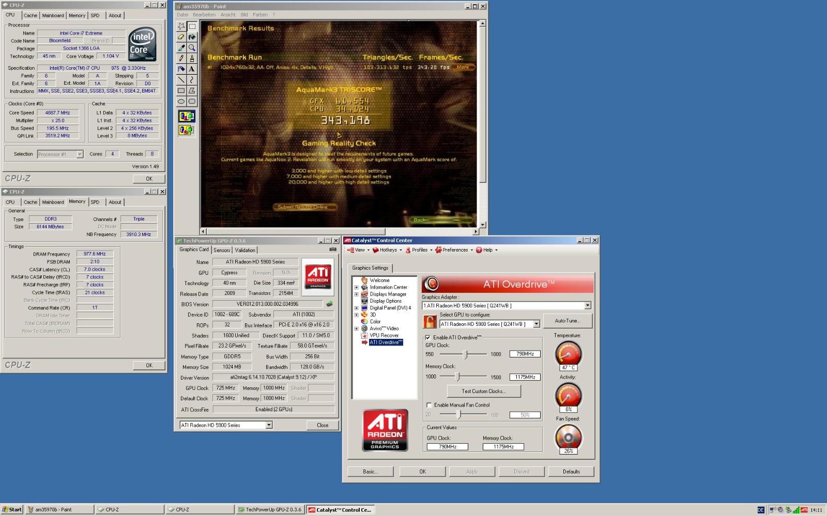Switch to TechPowerUp GPU-Z taskbar item

coord(270,509)
